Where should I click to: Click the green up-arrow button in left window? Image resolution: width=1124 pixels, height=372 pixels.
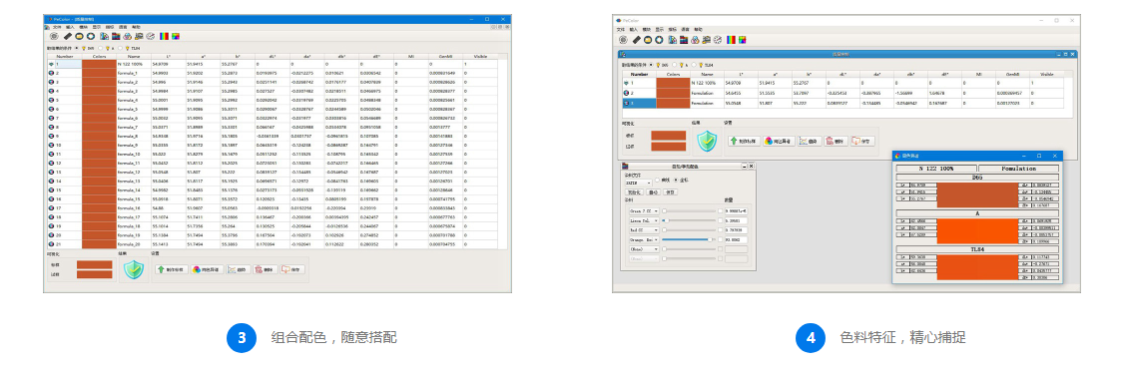[x=172, y=269]
